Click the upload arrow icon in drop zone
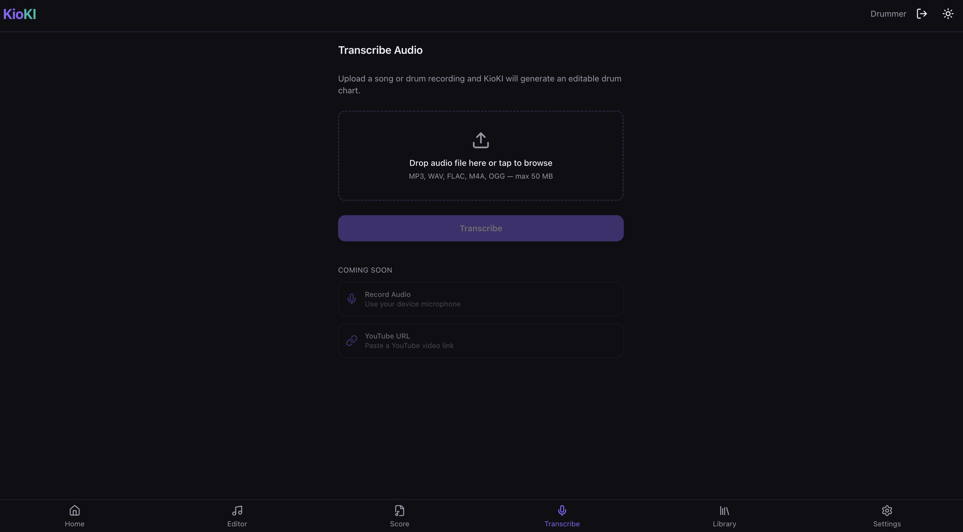This screenshot has width=963, height=532. [x=480, y=140]
